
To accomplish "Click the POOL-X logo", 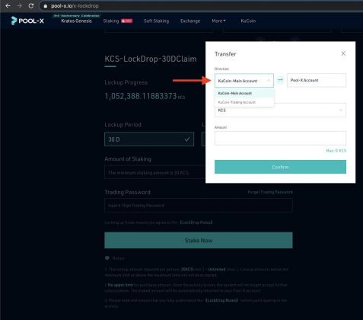I will click(x=27, y=21).
